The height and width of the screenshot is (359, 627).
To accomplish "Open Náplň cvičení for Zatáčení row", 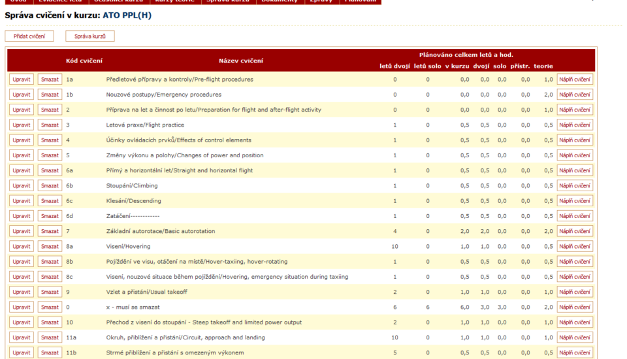I will 575,216.
